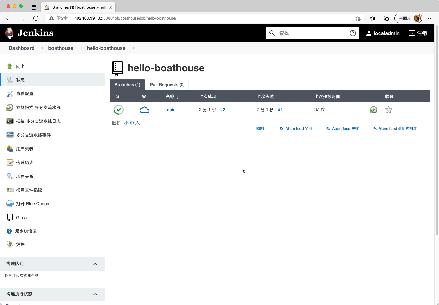Switch to Pull Requests (0) tab
This screenshot has height=305, width=439.
tap(167, 85)
